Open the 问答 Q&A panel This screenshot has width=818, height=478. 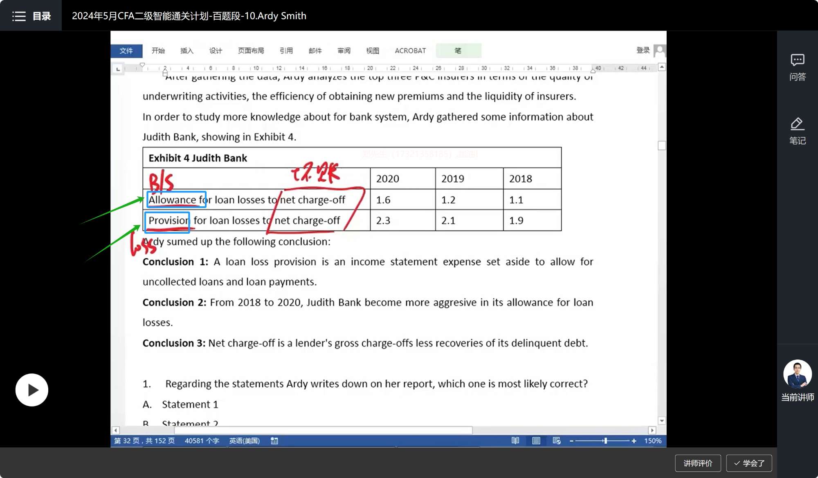(x=797, y=67)
